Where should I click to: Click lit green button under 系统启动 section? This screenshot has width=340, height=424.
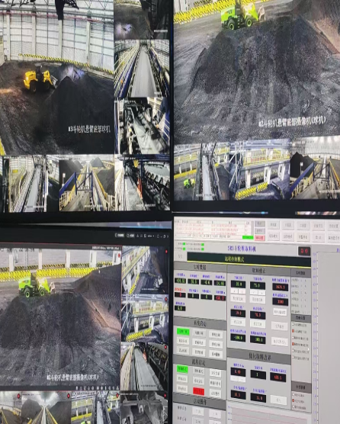(183, 332)
